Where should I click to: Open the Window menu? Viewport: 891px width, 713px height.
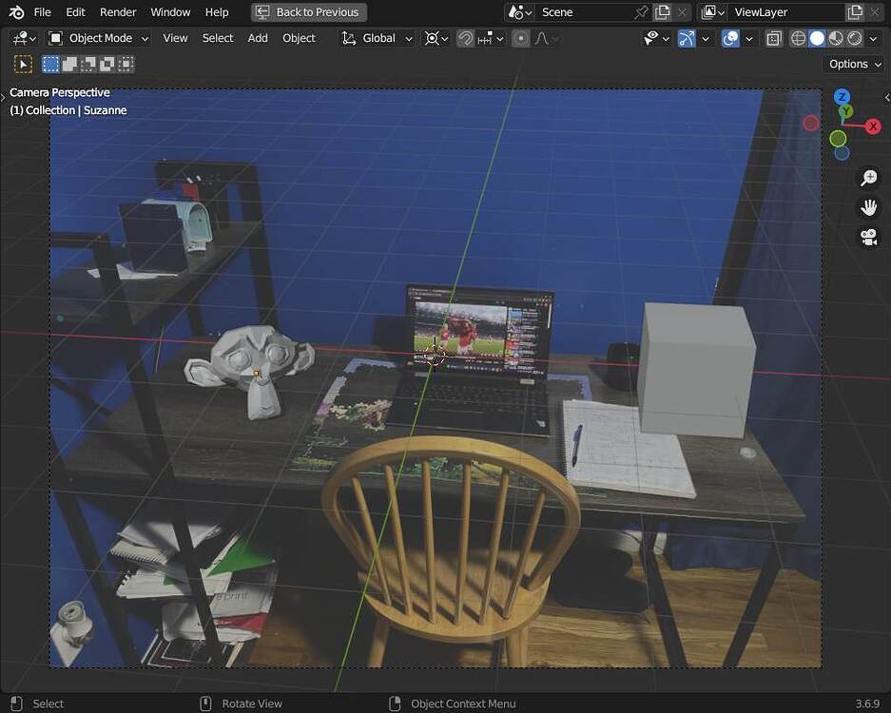[170, 12]
